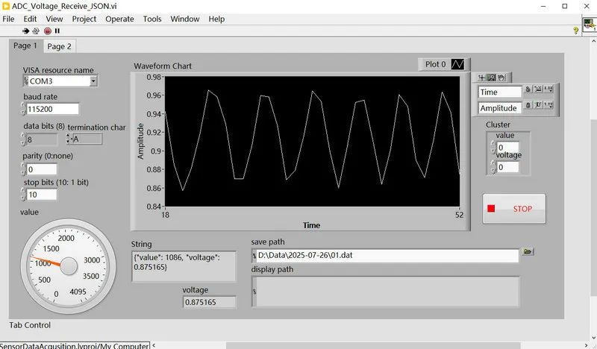Click the autoscale-once button for the Amplitude axis

(538, 105)
